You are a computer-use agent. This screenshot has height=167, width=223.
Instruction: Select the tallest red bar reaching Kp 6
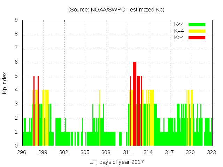134,104
